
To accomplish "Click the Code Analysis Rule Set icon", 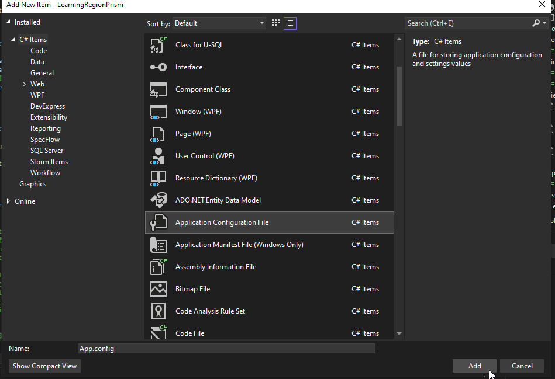I will pyautogui.click(x=158, y=311).
